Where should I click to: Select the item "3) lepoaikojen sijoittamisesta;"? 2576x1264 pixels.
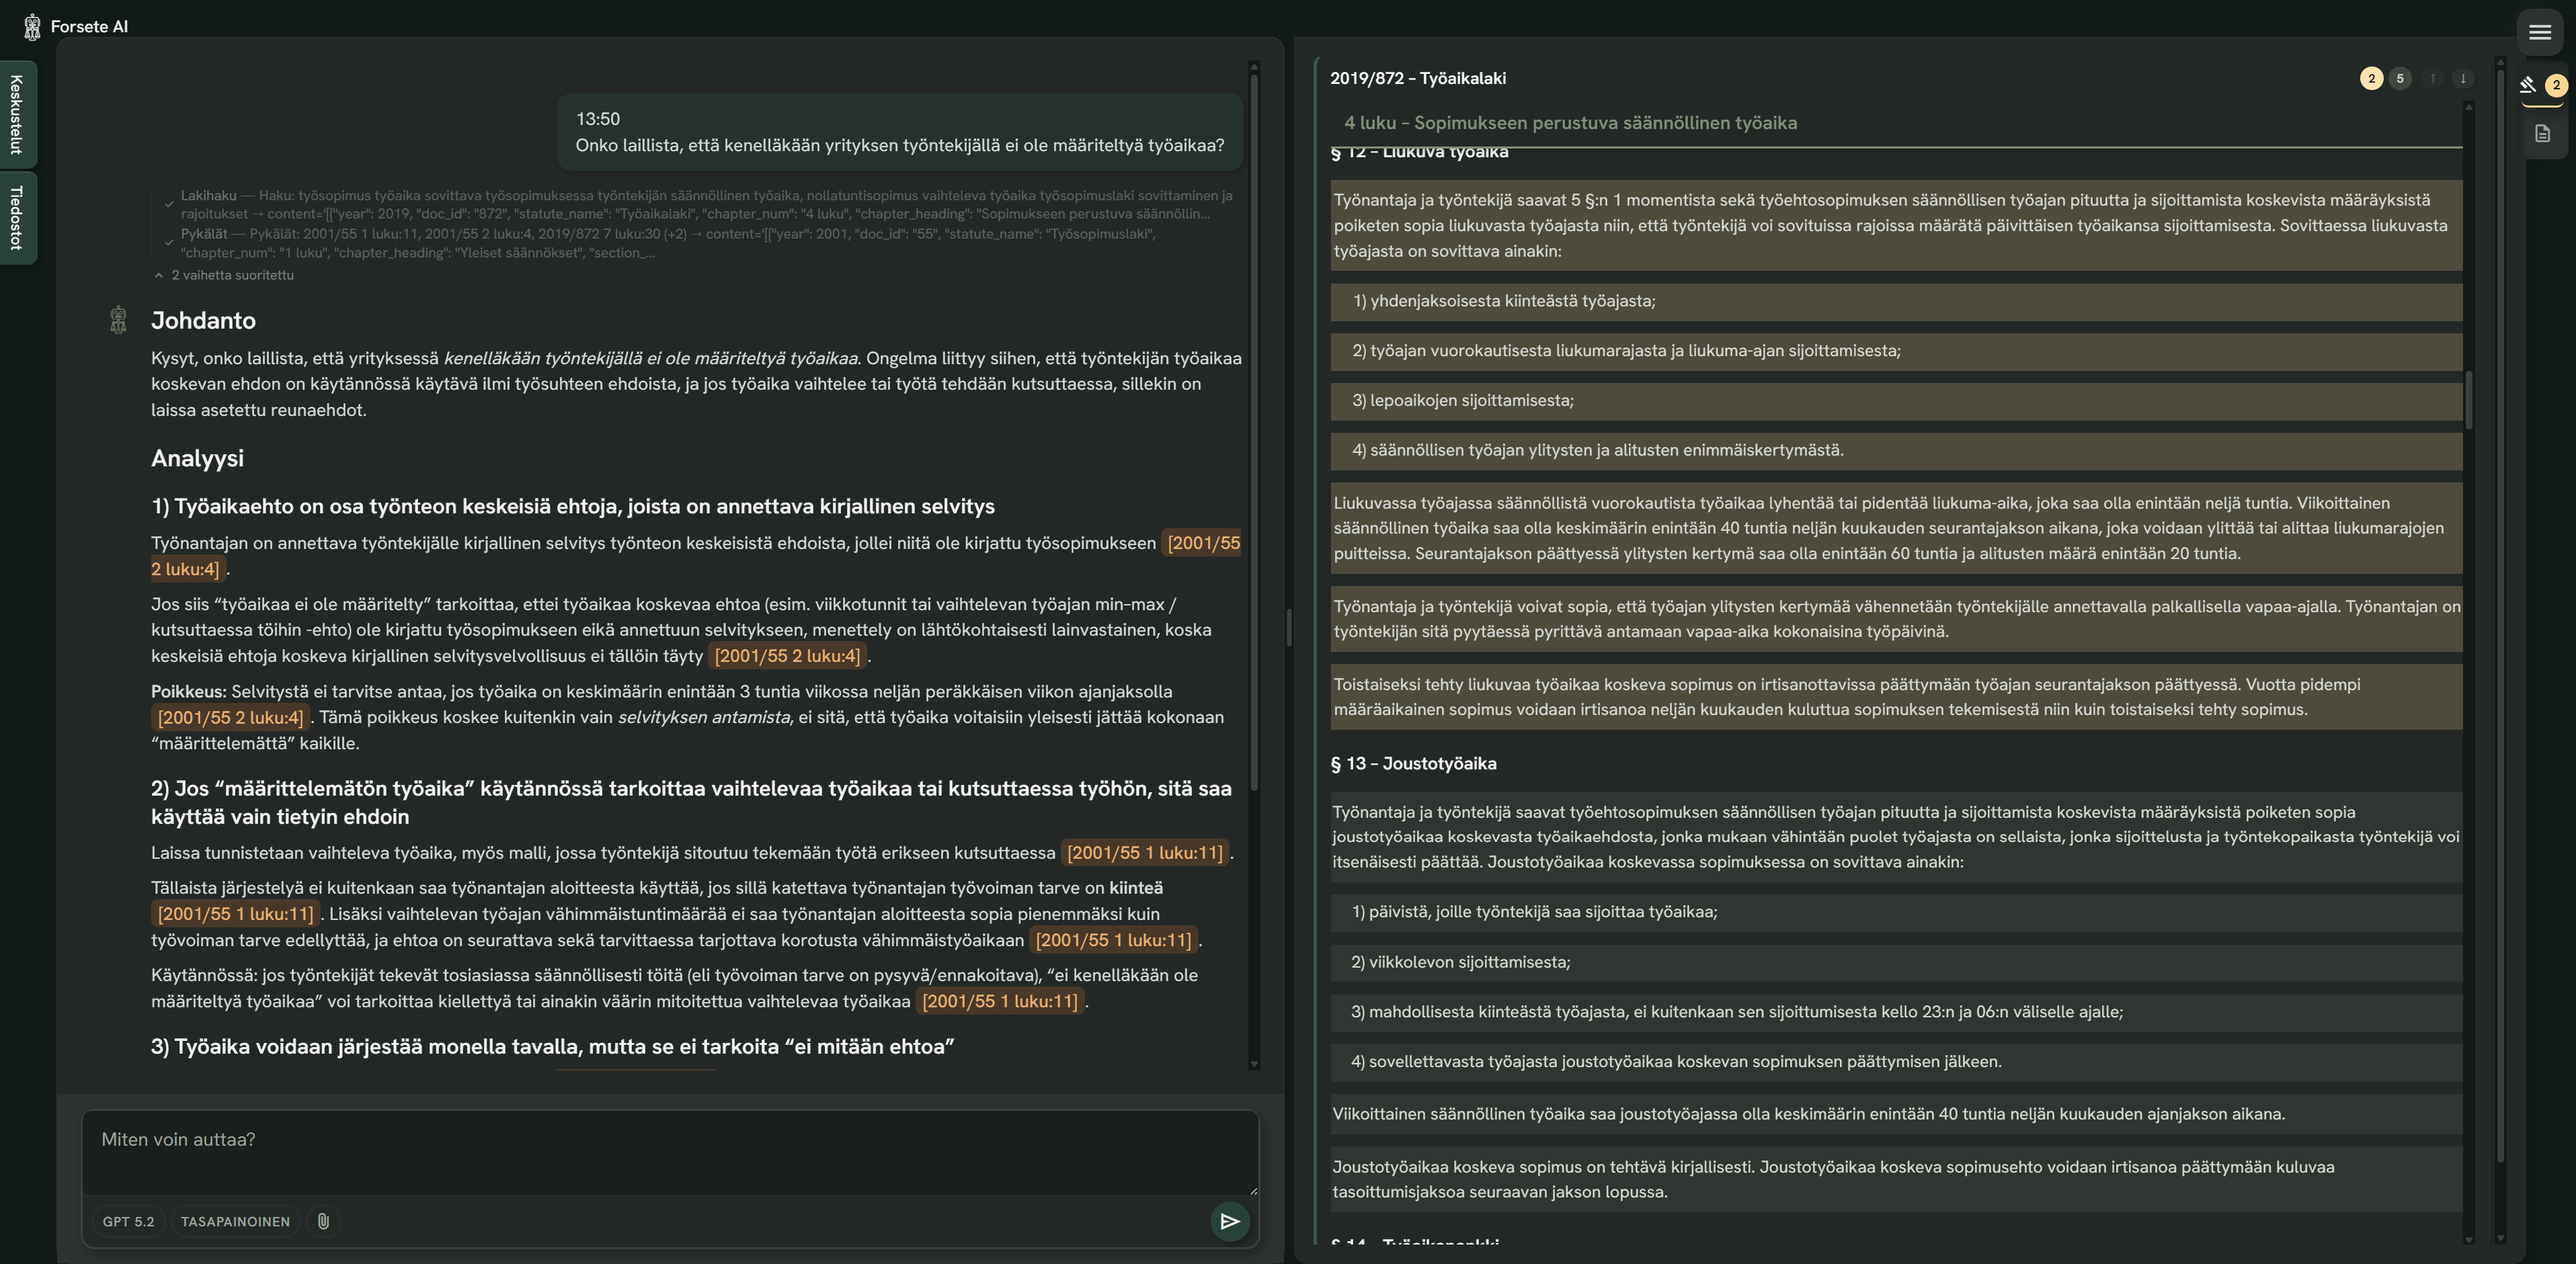click(1896, 401)
